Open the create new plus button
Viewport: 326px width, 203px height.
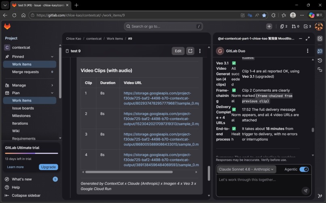pos(269,26)
